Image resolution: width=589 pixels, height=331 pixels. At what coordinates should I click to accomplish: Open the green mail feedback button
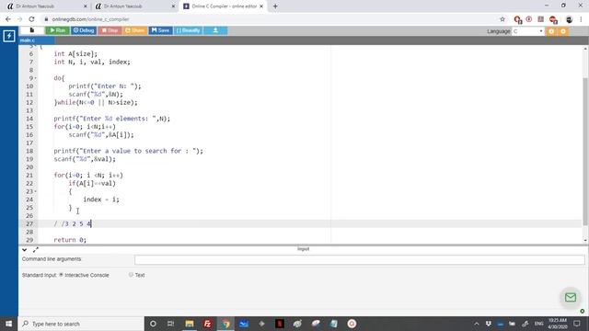[x=571, y=297]
